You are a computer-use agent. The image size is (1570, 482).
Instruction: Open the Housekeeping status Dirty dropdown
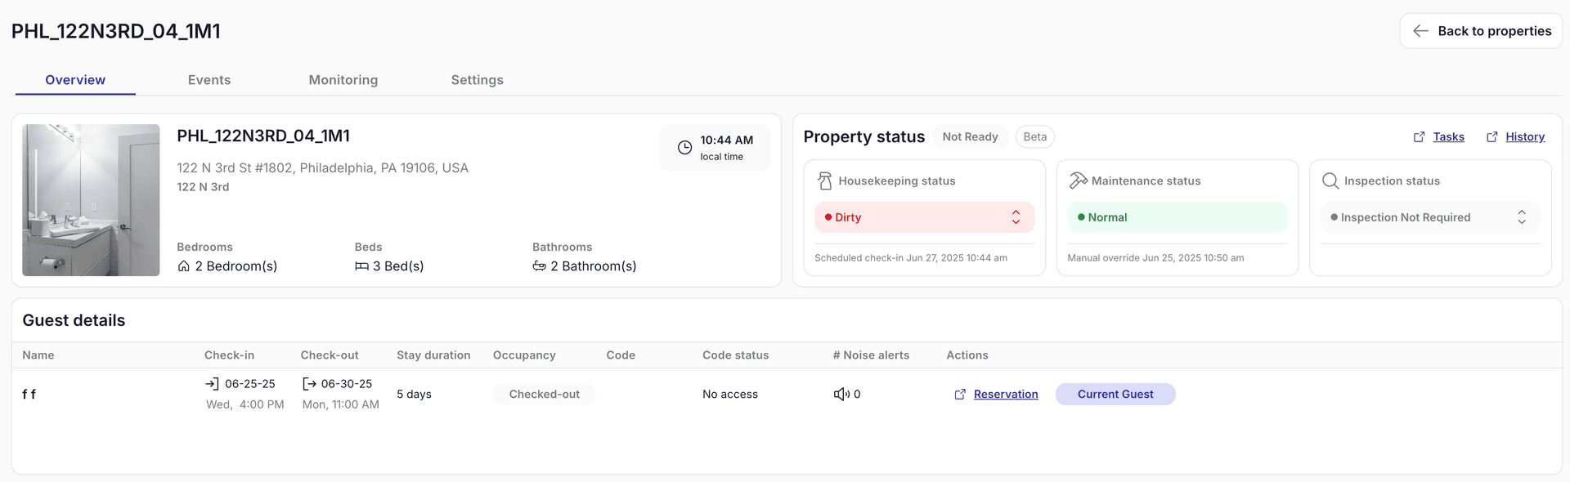click(x=923, y=217)
